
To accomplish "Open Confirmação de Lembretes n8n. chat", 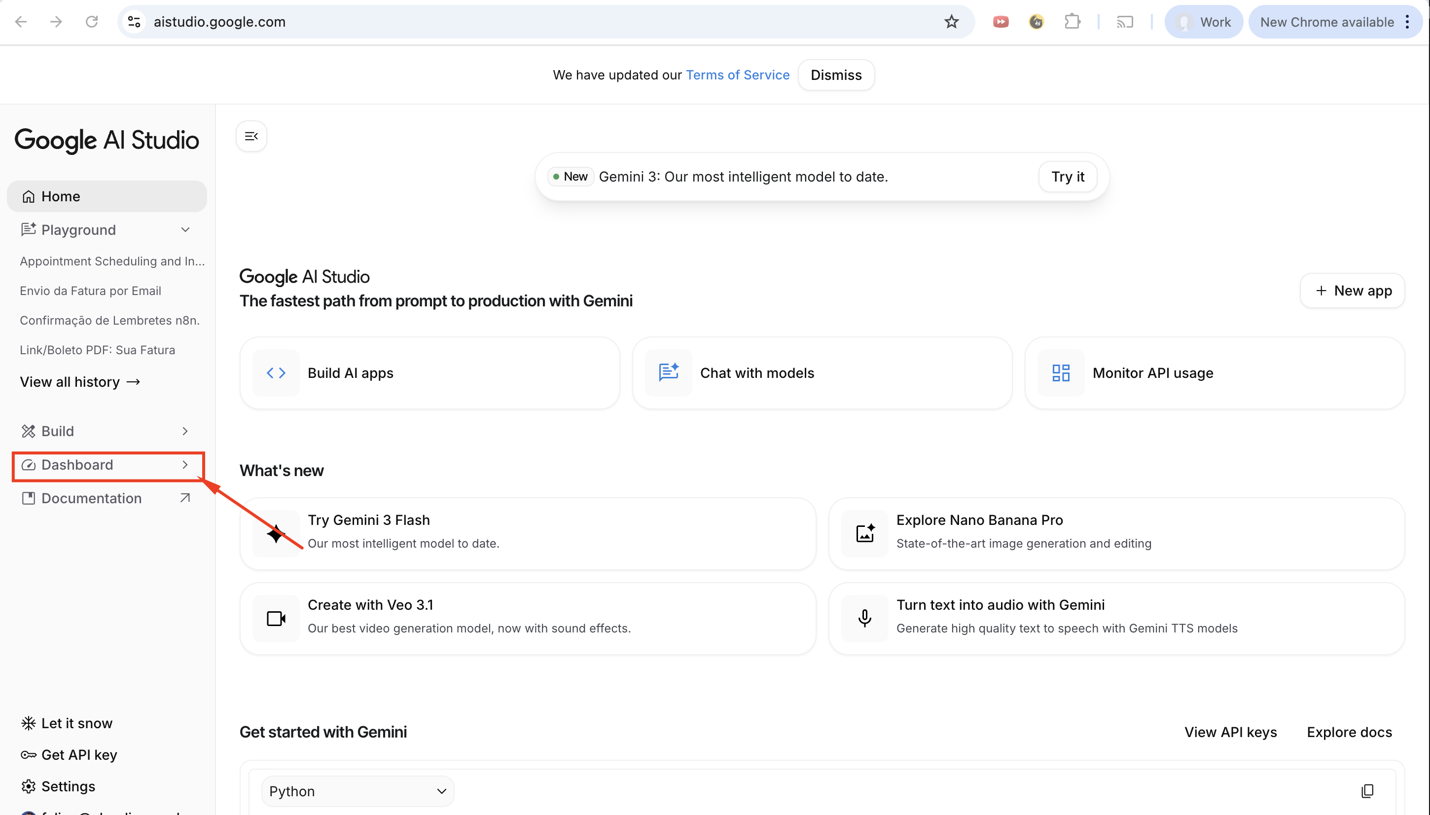I will coord(109,321).
